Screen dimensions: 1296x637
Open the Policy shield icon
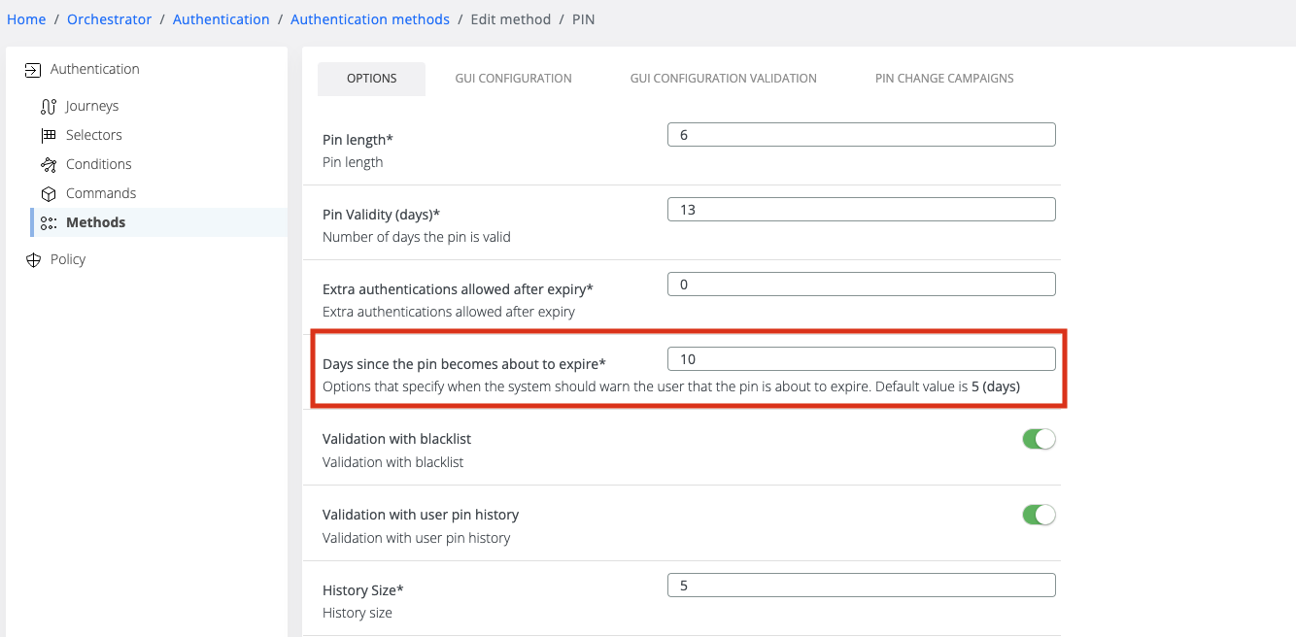coord(33,258)
